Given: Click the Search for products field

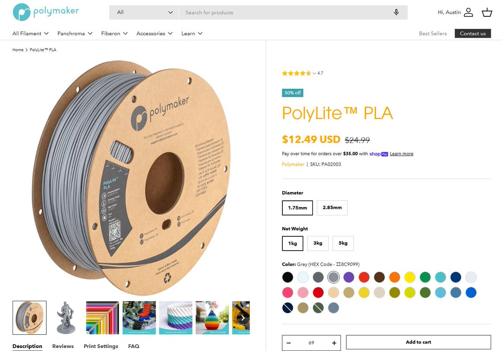Looking at the screenshot, I should click(284, 13).
